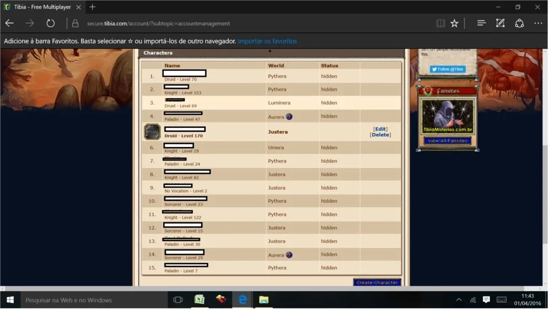Click Luminera world in row 3
Image resolution: width=550 pixels, height=310 pixels.
279,103
